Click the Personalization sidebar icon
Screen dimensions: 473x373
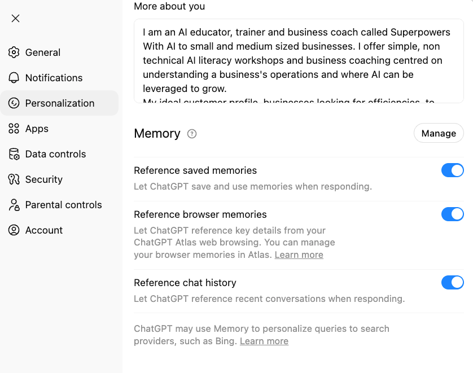coord(14,103)
